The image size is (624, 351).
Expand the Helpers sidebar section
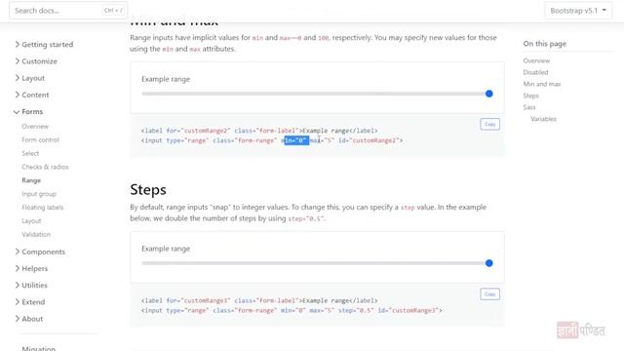click(31, 269)
